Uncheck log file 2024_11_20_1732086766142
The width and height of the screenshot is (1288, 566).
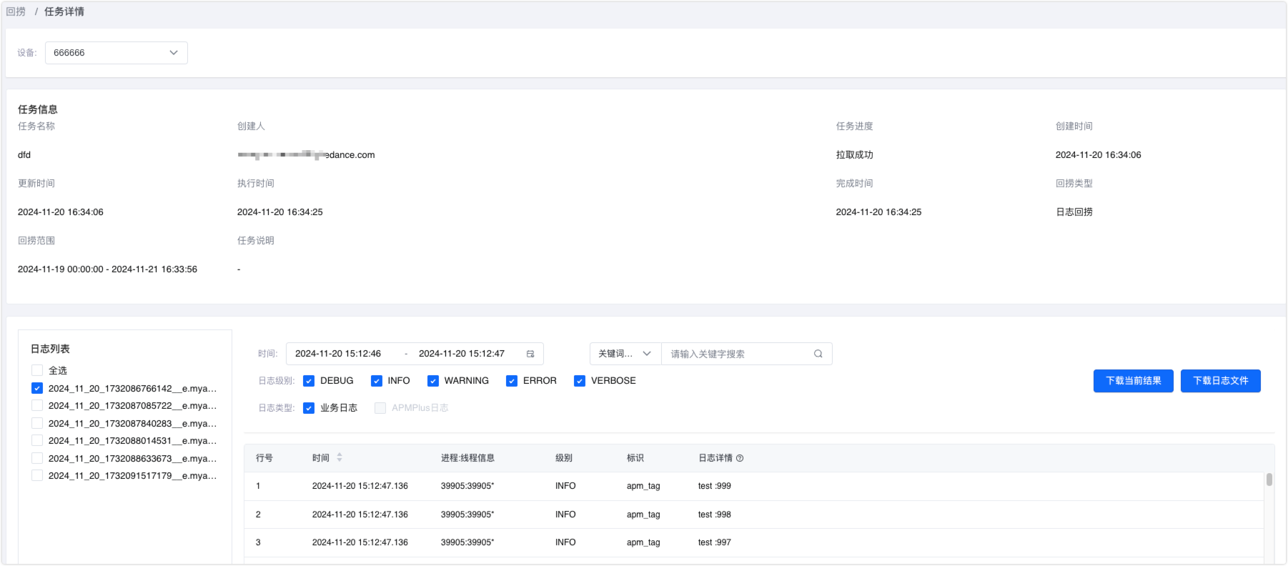point(37,388)
